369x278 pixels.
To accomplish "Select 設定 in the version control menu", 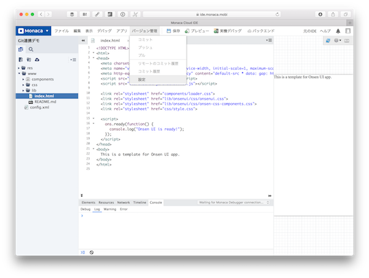I will point(158,80).
